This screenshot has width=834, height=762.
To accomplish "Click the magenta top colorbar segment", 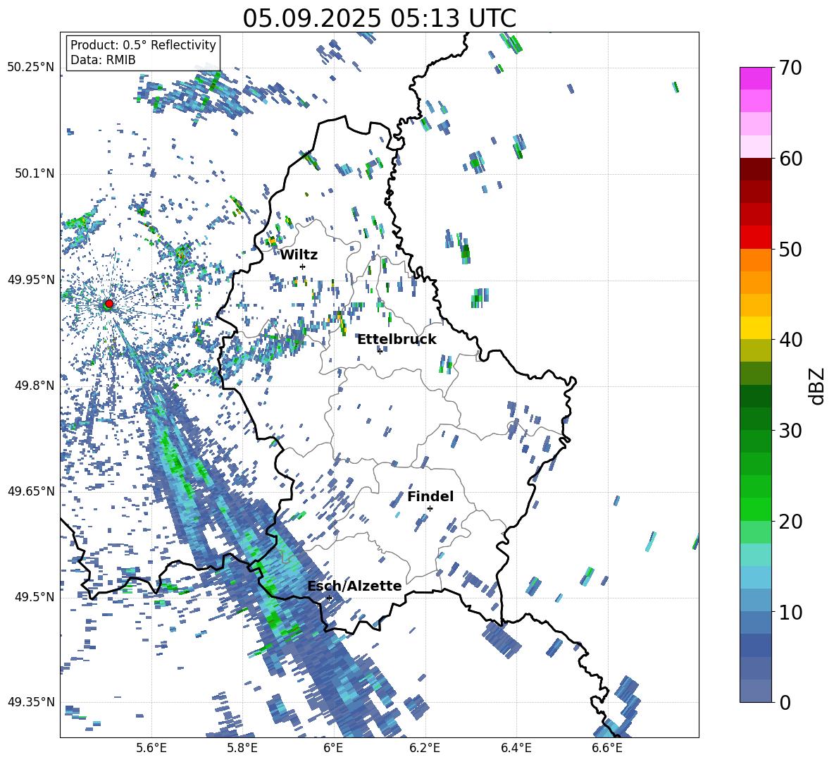I will coord(755,78).
